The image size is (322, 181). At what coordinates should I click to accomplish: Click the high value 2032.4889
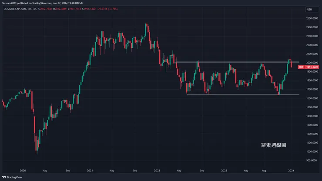coord(60,9)
